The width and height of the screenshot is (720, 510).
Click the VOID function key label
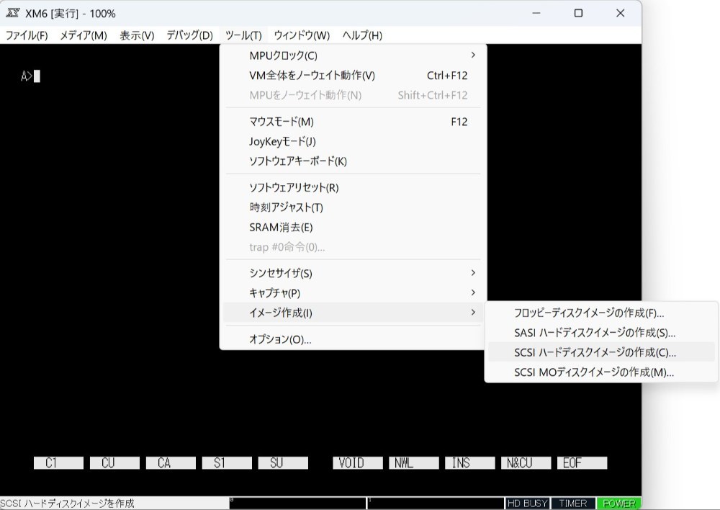358,462
